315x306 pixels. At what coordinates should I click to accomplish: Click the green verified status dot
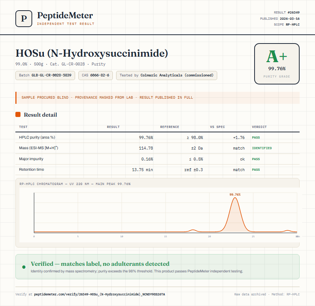24,267
